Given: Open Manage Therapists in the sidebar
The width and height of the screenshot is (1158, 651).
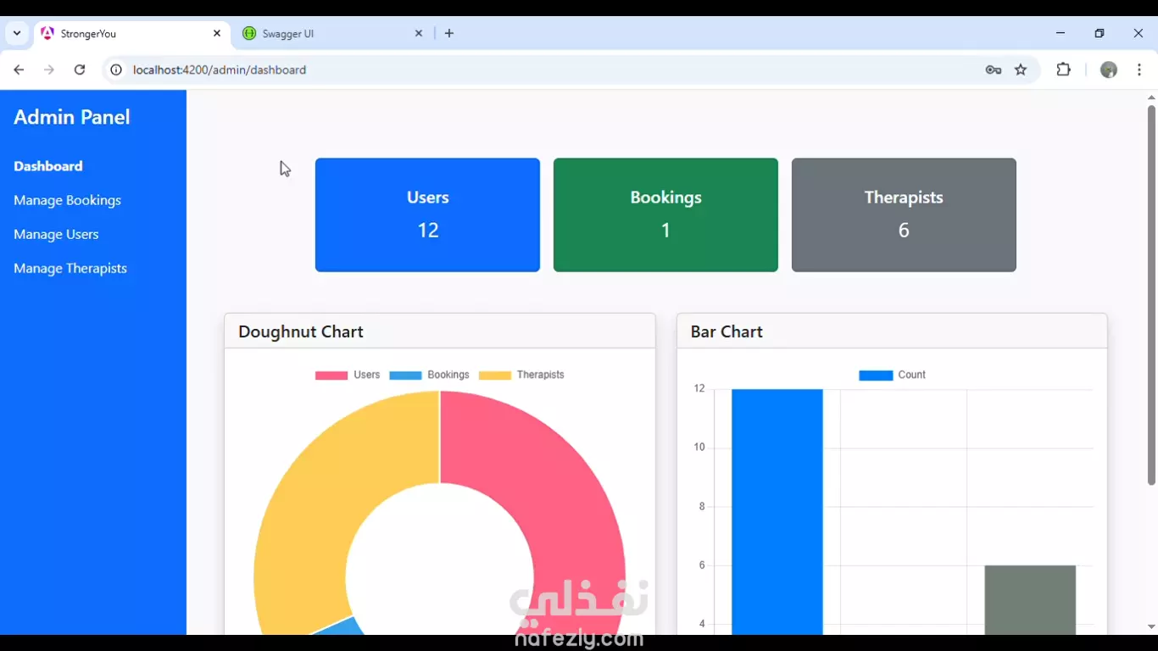Looking at the screenshot, I should point(70,268).
